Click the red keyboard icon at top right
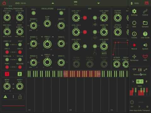 pyautogui.click(x=147, y=3)
